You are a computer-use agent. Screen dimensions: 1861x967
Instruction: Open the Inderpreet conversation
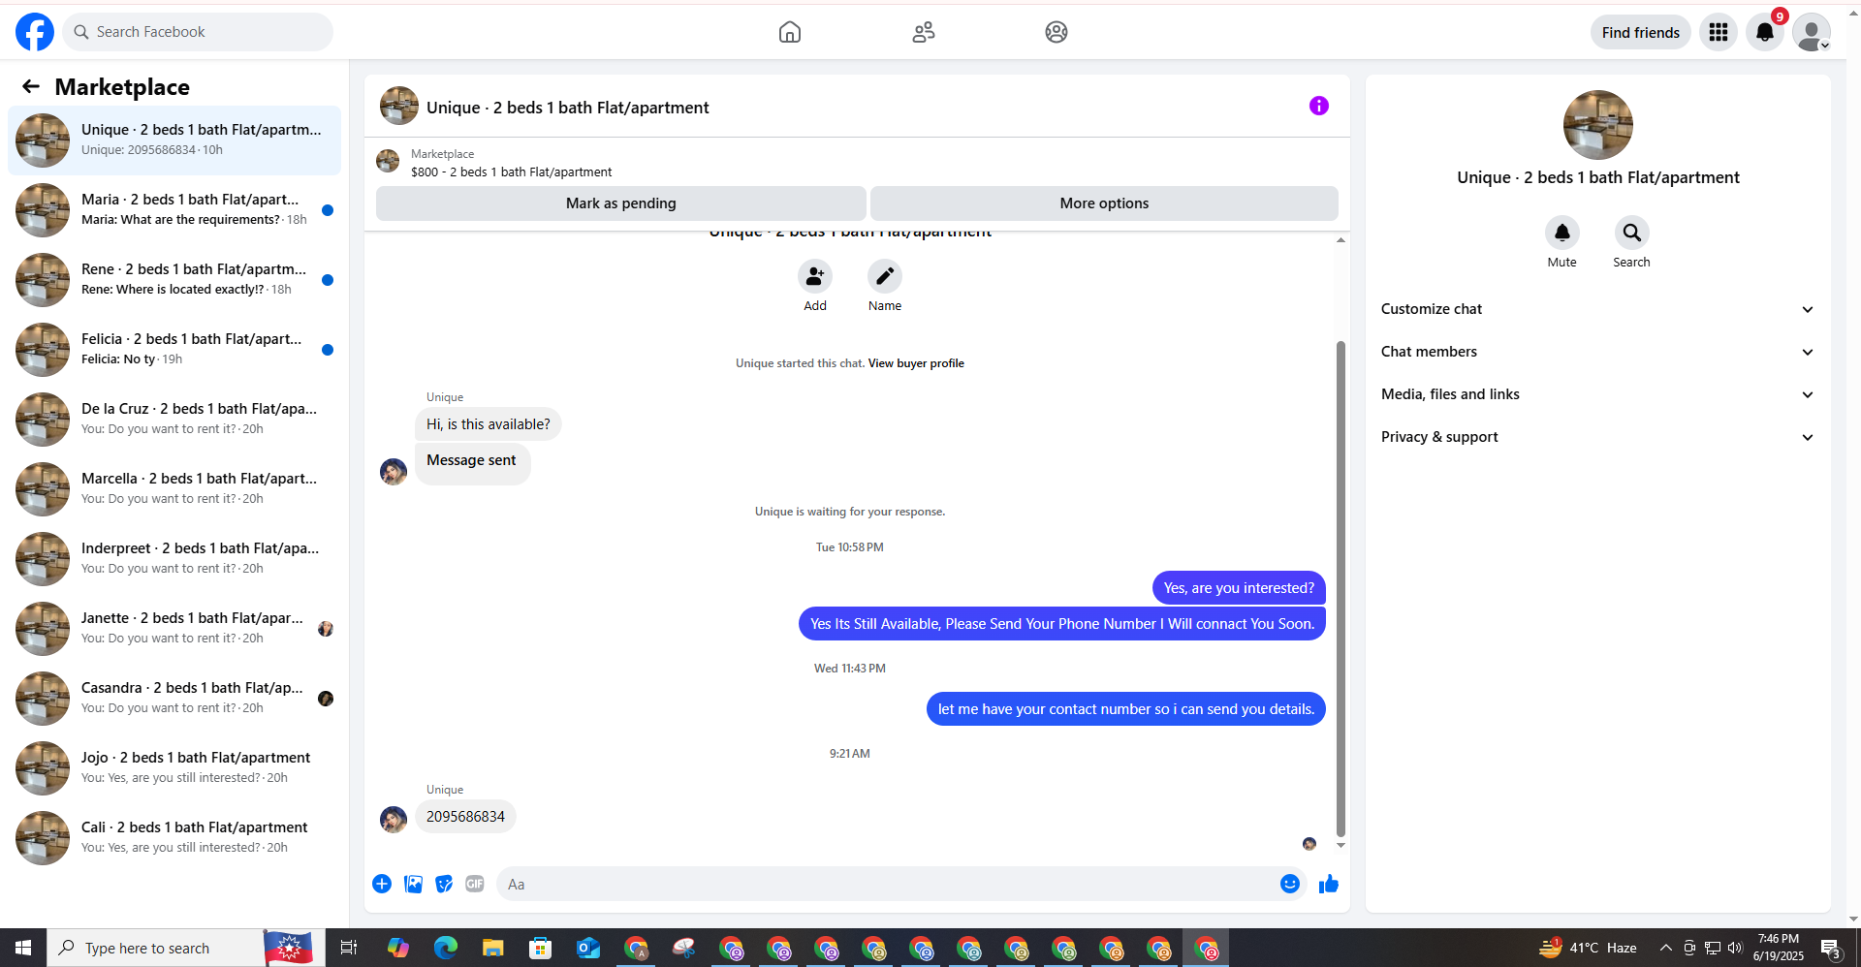pyautogui.click(x=174, y=559)
